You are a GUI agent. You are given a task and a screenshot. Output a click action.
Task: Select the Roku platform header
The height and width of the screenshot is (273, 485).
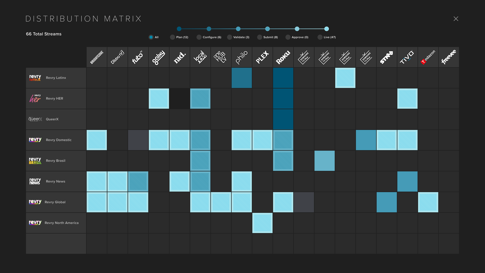[x=283, y=57]
